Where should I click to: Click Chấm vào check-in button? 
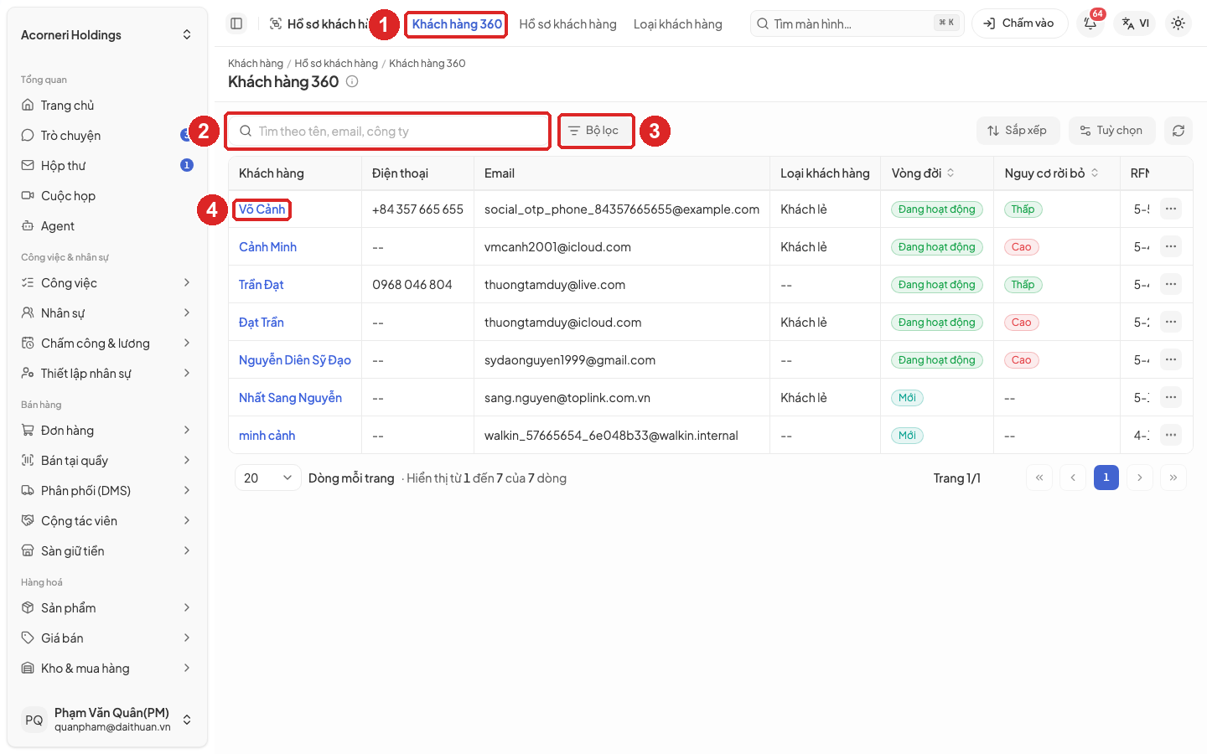click(x=1019, y=23)
